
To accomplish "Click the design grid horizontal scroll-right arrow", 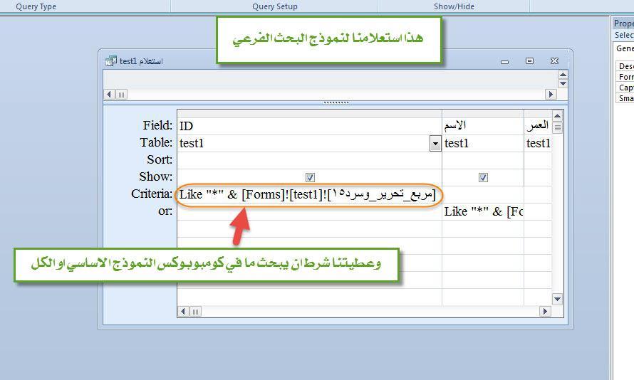I will (x=546, y=311).
